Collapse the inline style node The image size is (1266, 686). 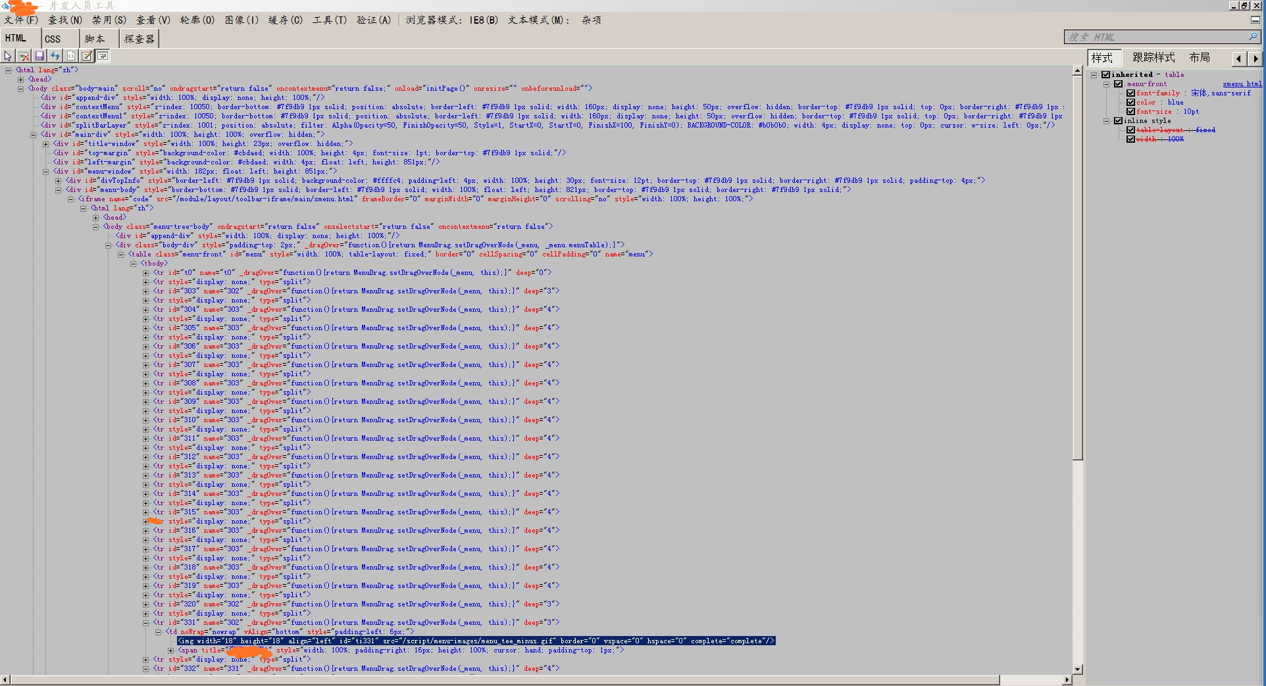tap(1107, 121)
